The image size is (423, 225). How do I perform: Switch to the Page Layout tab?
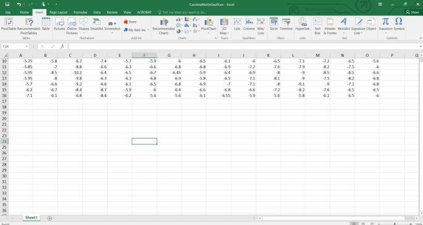coord(58,12)
